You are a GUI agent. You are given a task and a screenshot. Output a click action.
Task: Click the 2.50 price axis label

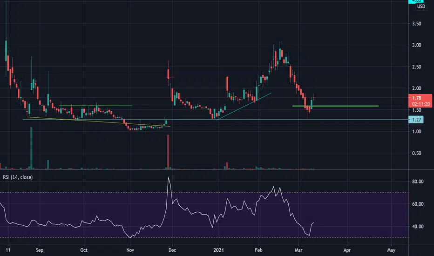(x=417, y=67)
